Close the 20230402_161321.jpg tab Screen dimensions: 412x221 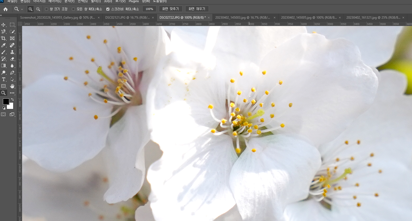pos(403,18)
